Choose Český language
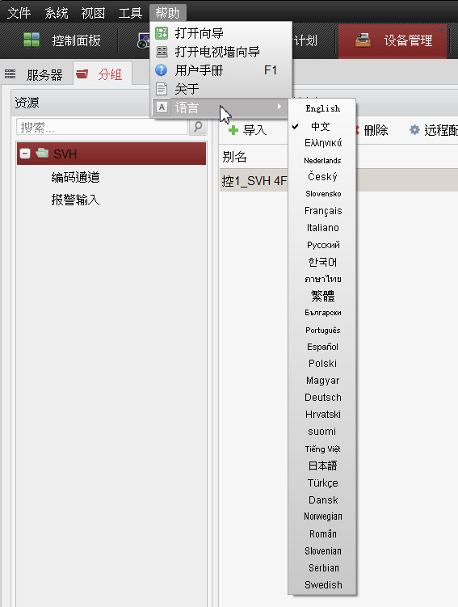Screen dimensions: 458x607 pos(321,177)
